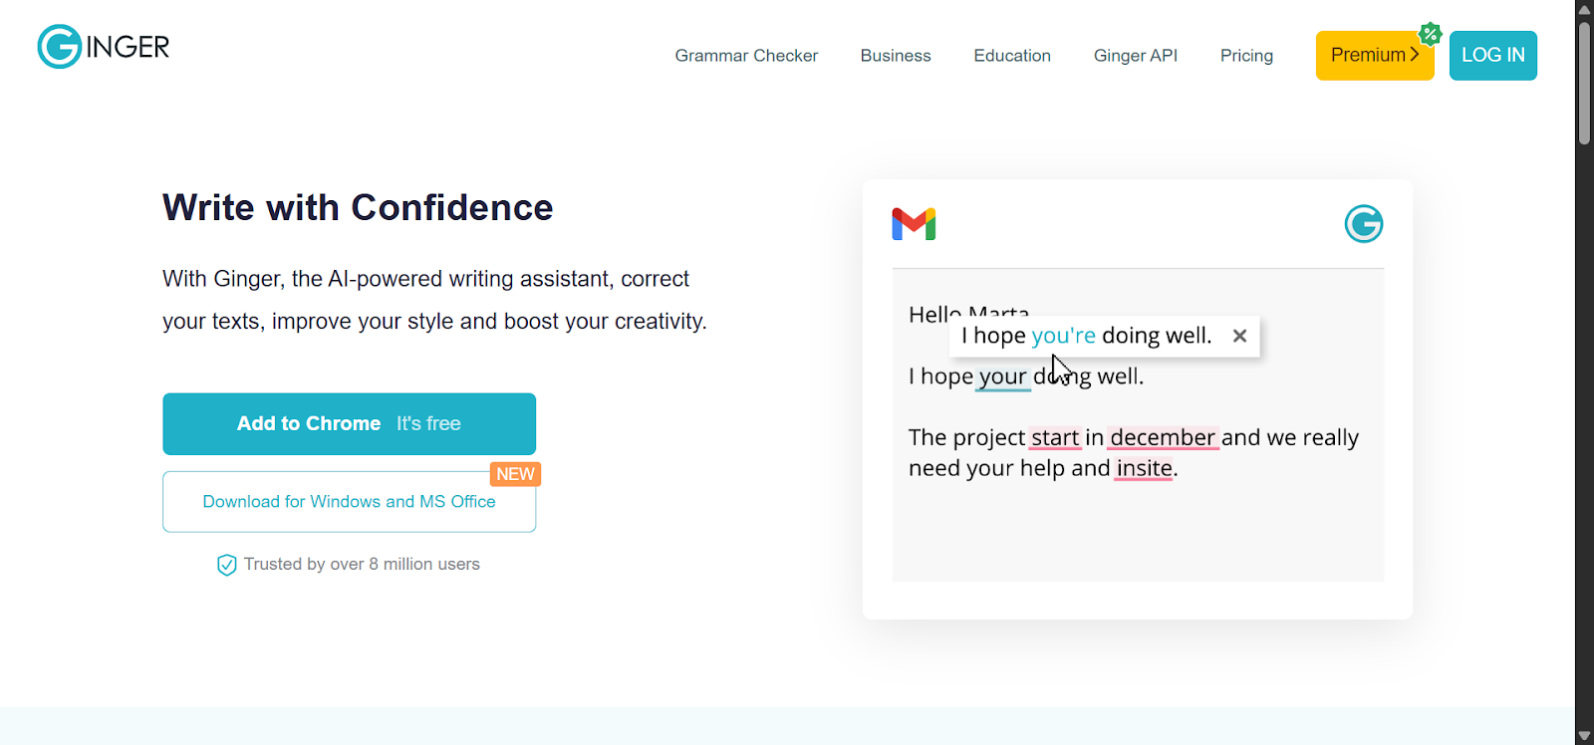The height and width of the screenshot is (745, 1594).
Task: Click the underlined word 'your' in email
Action: pos(1002,376)
